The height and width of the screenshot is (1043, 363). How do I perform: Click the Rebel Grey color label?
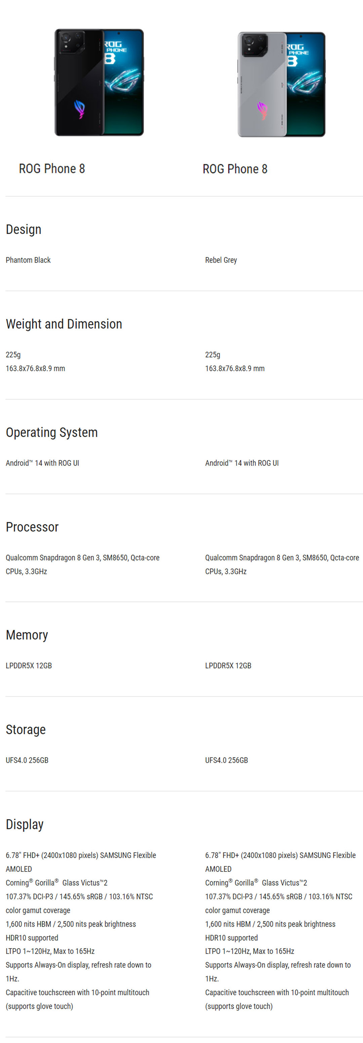click(x=221, y=260)
